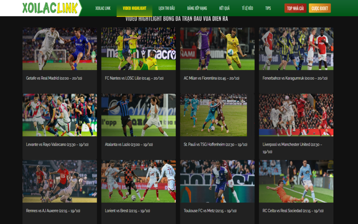Click the XOILAC LINK site logo
This screenshot has width=358, height=224.
(x=50, y=8)
